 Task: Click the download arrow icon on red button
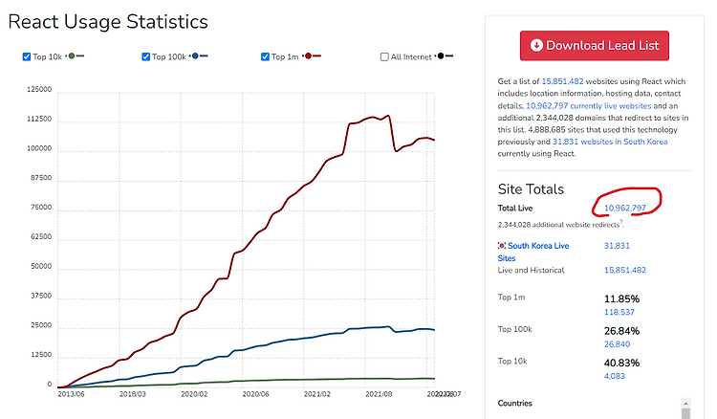pyautogui.click(x=536, y=45)
